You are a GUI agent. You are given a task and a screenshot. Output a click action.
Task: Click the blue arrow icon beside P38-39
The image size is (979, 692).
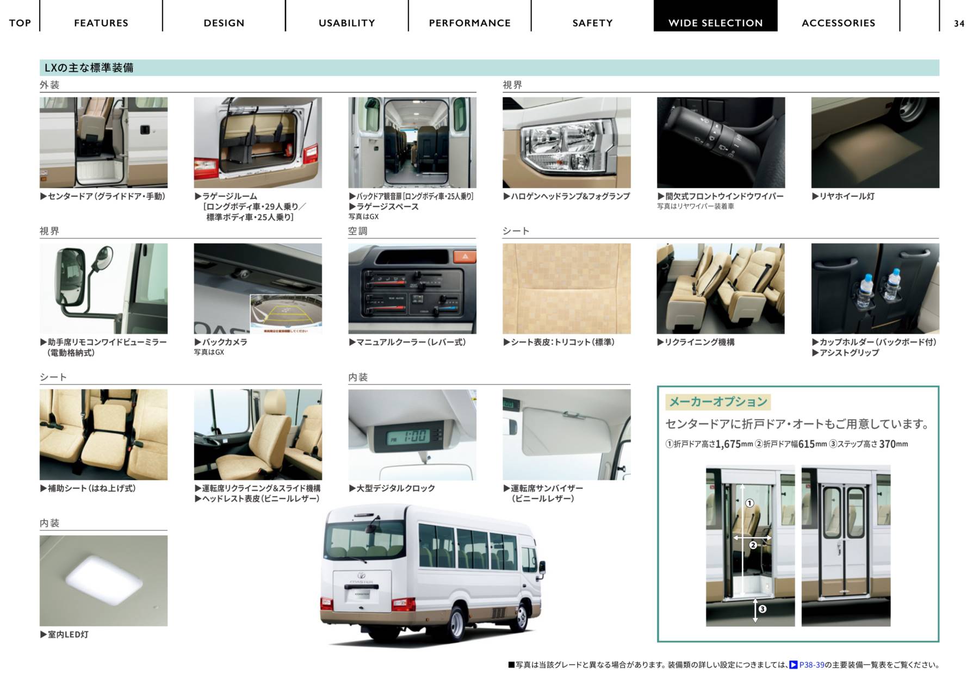tap(794, 665)
